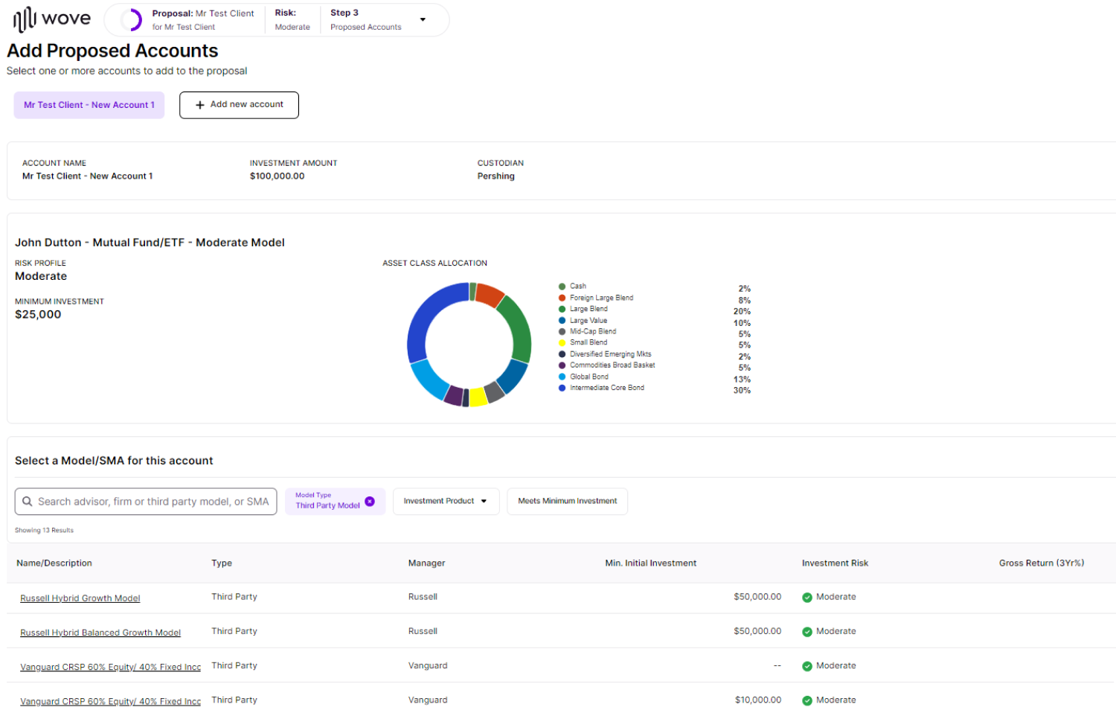Click the Gross Return (3Yr%) column header
The width and height of the screenshot is (1116, 713).
coord(1042,563)
